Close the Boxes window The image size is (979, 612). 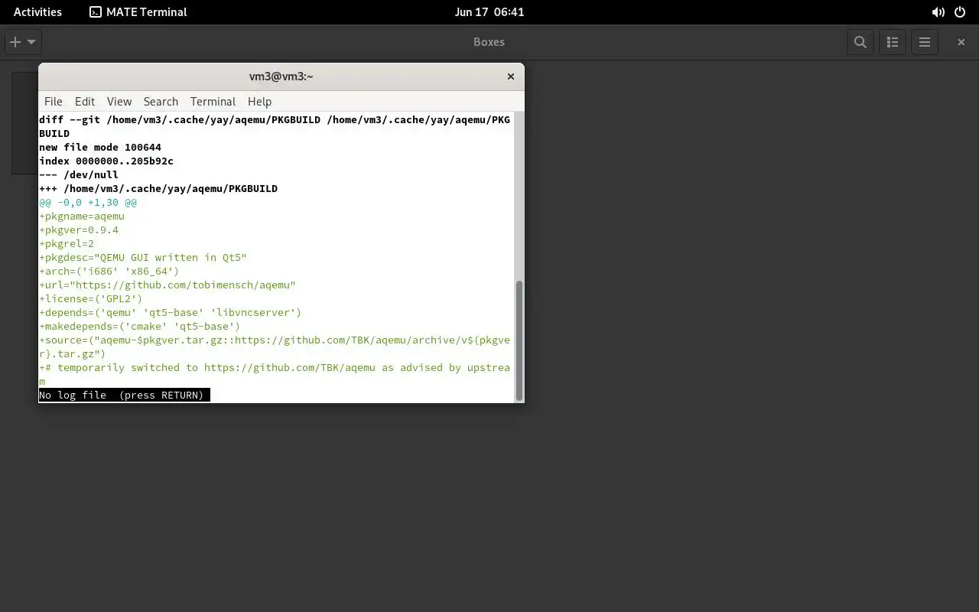[x=961, y=42]
